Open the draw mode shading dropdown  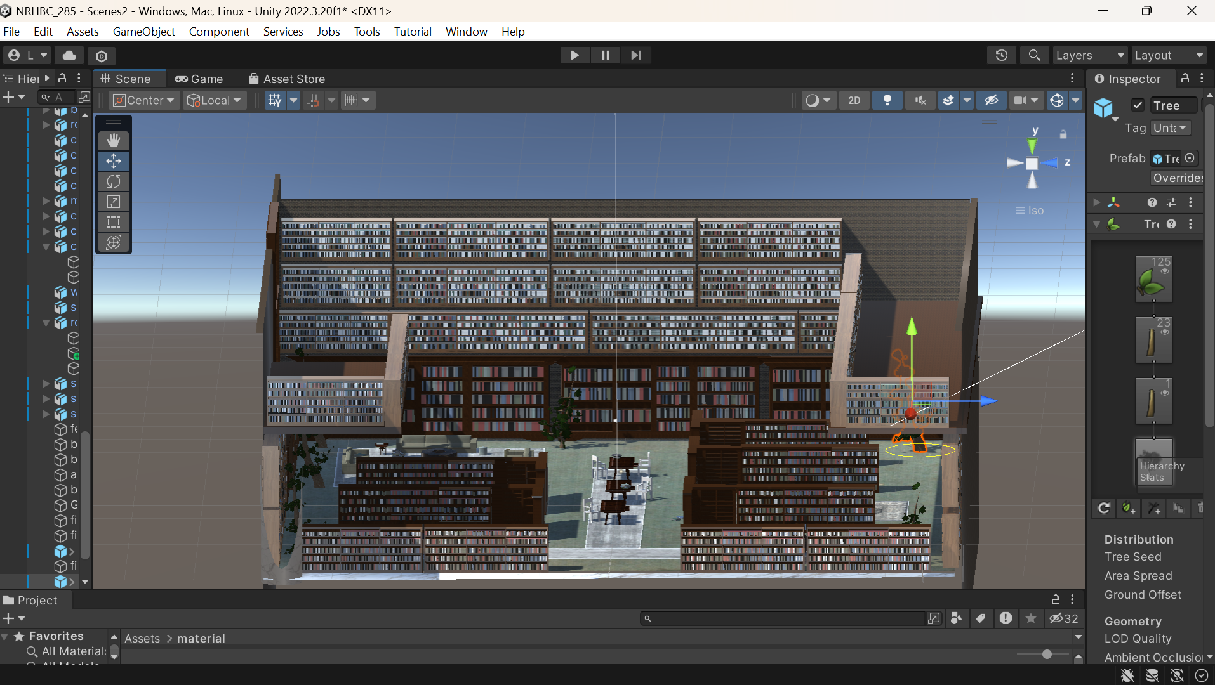[x=818, y=100]
